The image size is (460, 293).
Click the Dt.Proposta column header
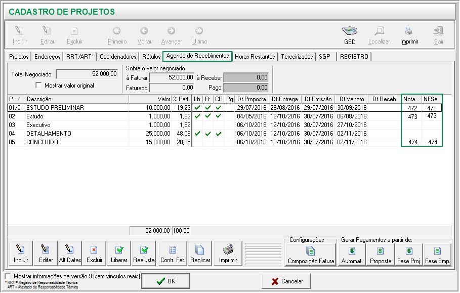pyautogui.click(x=252, y=99)
